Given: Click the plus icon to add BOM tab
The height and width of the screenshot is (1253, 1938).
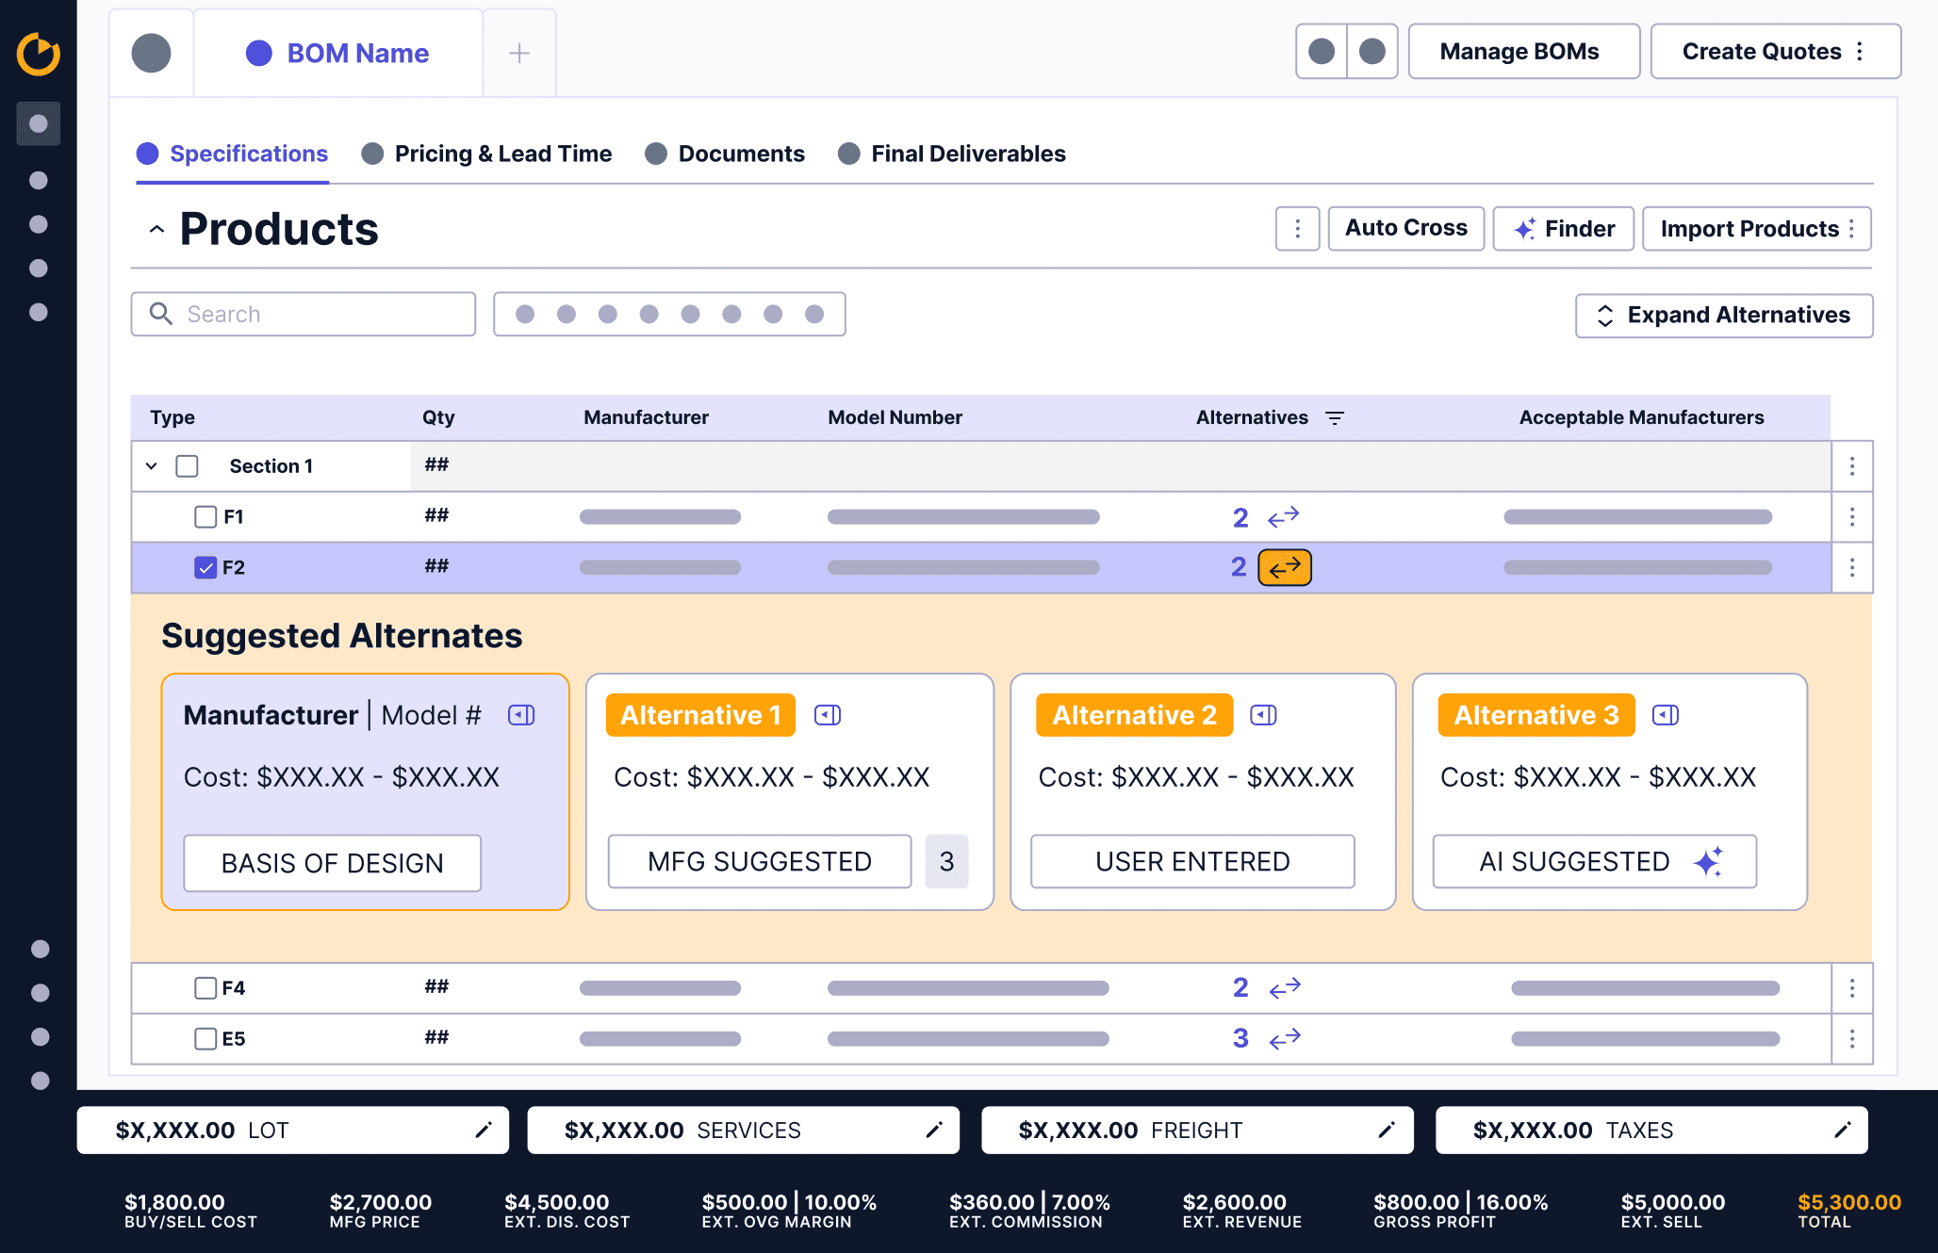Looking at the screenshot, I should (519, 54).
